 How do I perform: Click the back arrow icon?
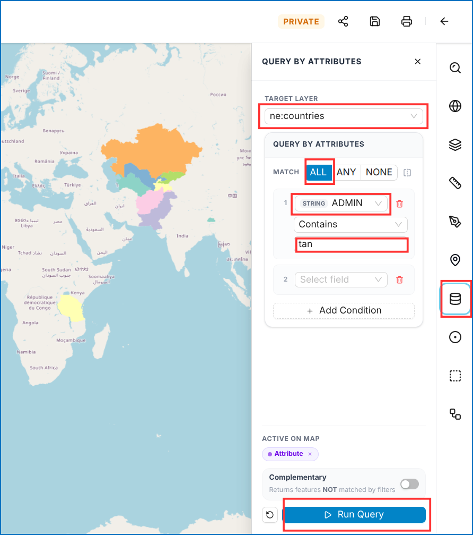coord(444,21)
